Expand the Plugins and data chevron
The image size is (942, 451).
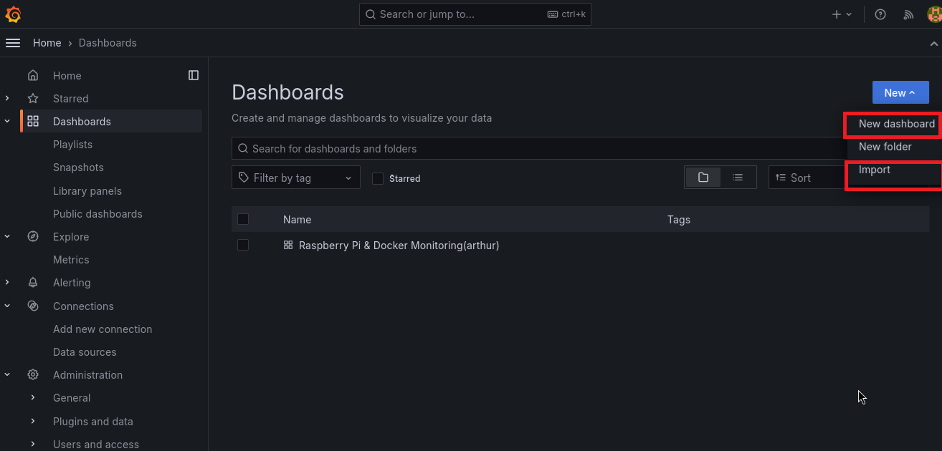pyautogui.click(x=33, y=422)
